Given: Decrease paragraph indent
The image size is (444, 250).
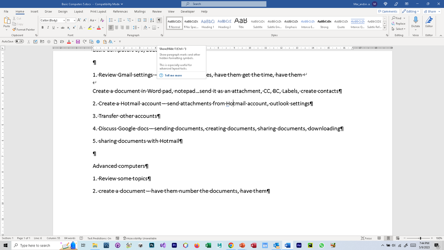Looking at the screenshot, I should click(139, 20).
